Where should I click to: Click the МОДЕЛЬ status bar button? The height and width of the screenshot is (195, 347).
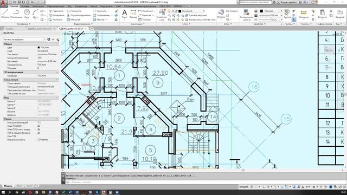point(243,187)
